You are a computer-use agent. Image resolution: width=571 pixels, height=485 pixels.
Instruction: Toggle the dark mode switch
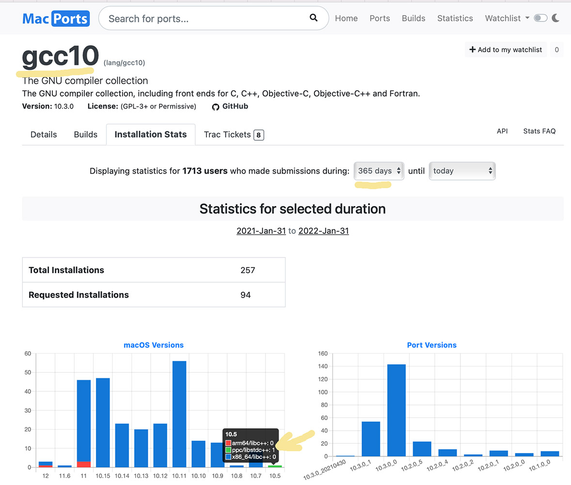pyautogui.click(x=540, y=18)
